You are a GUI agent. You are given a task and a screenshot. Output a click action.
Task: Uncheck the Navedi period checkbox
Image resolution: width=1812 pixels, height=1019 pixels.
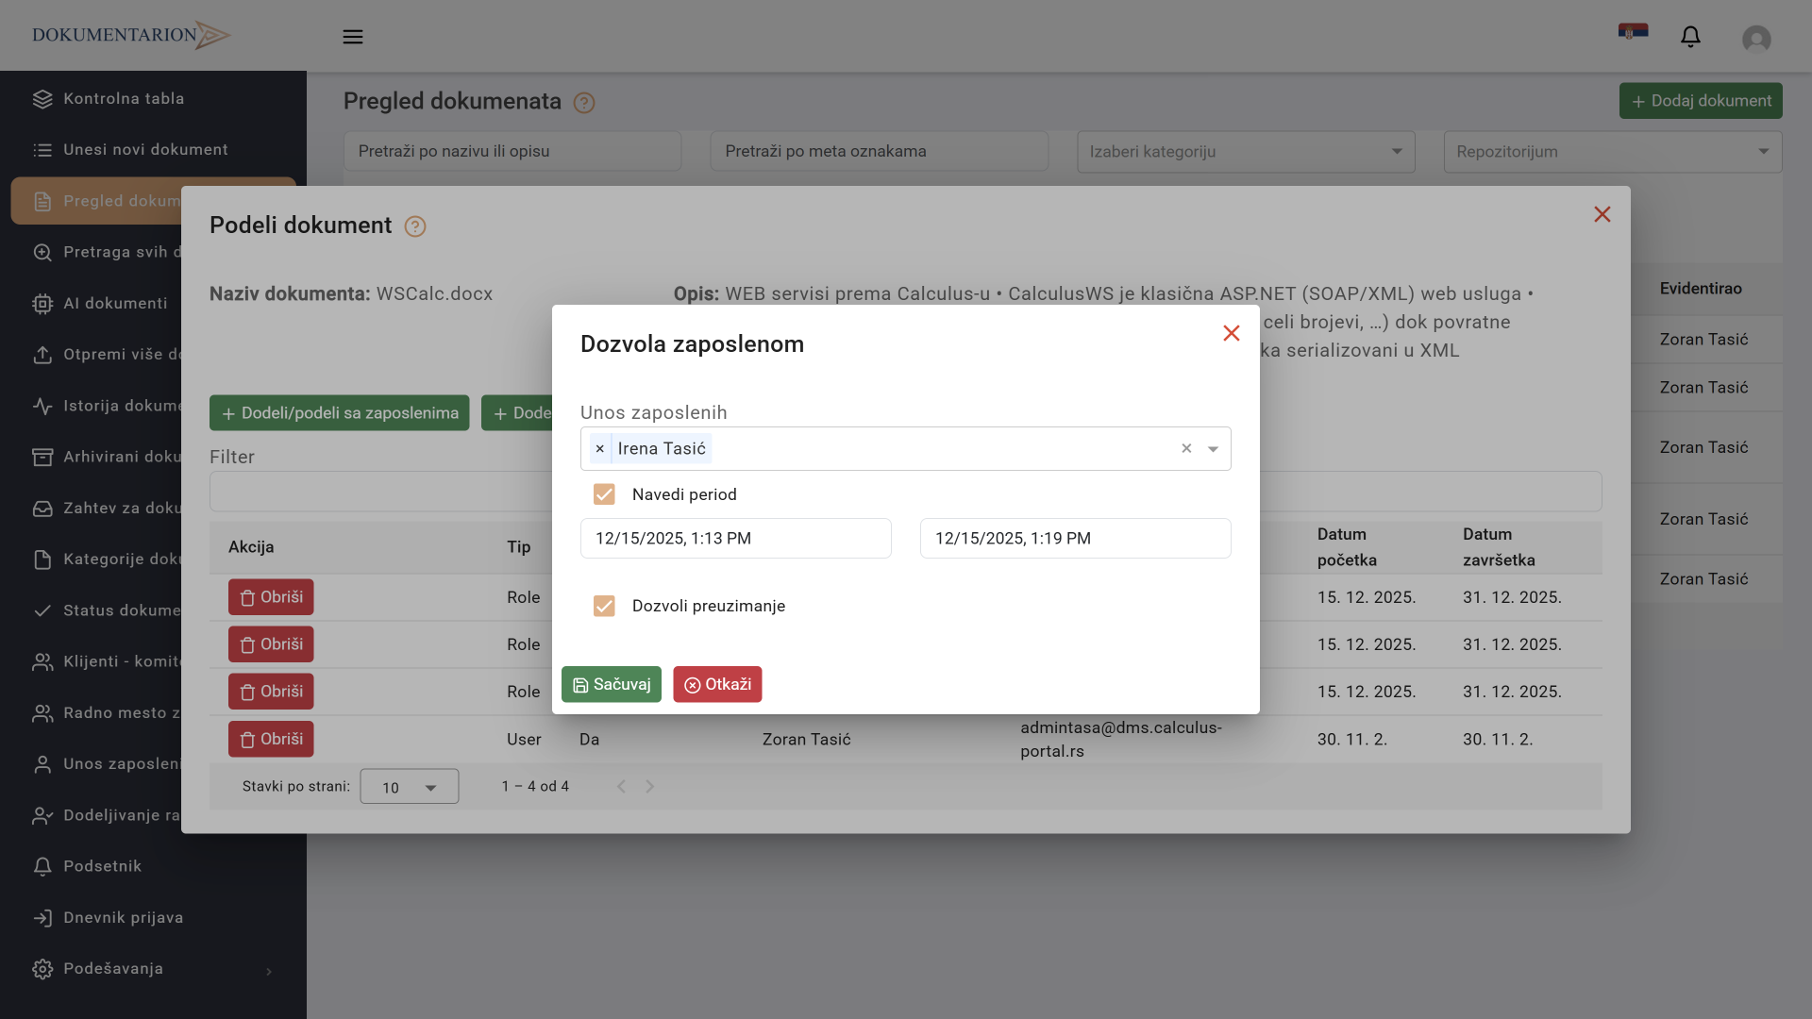[x=604, y=494]
